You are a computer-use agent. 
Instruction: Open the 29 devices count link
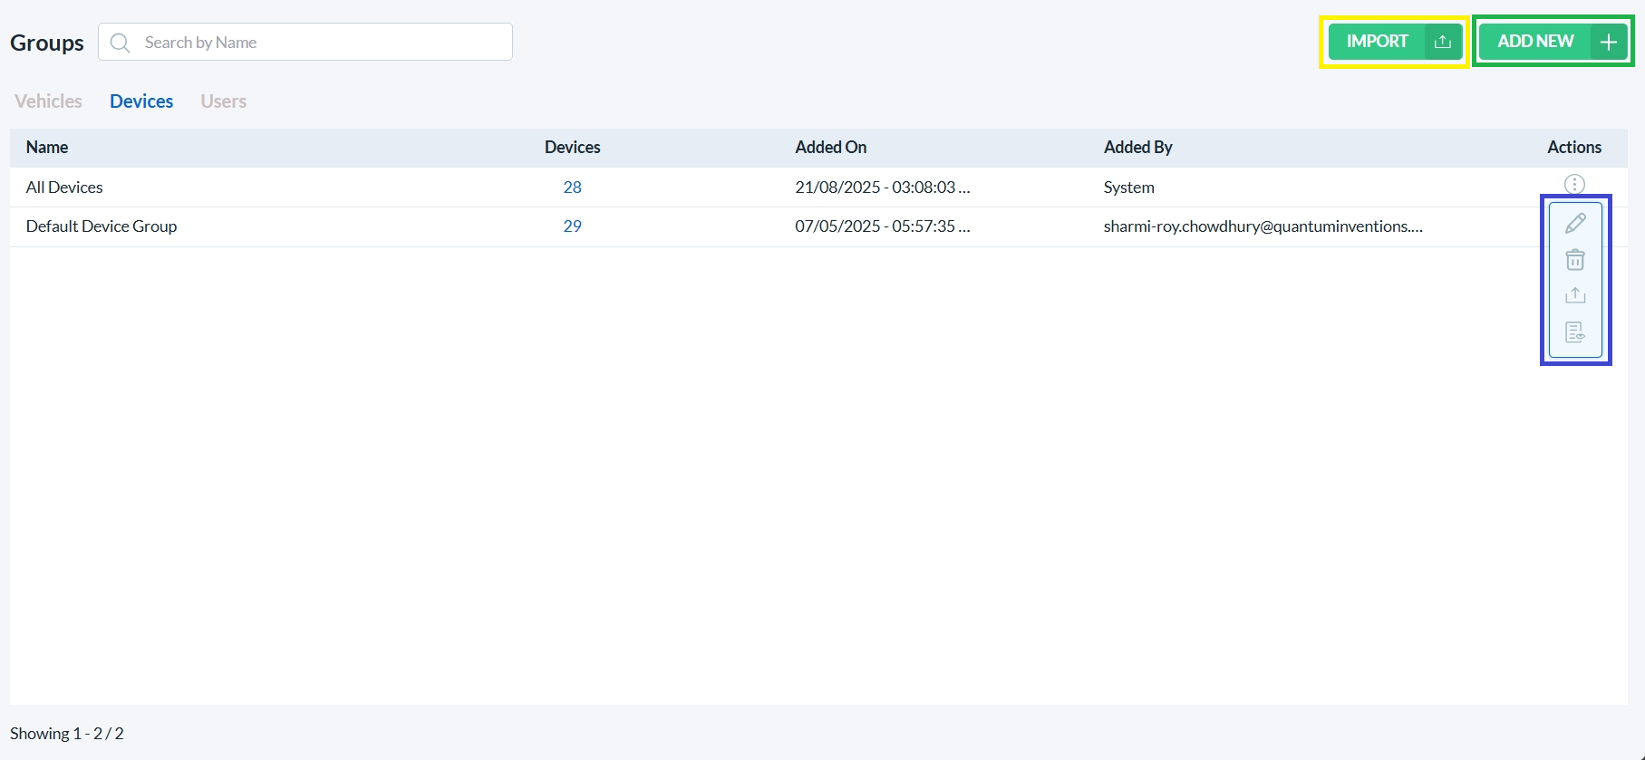coord(572,226)
